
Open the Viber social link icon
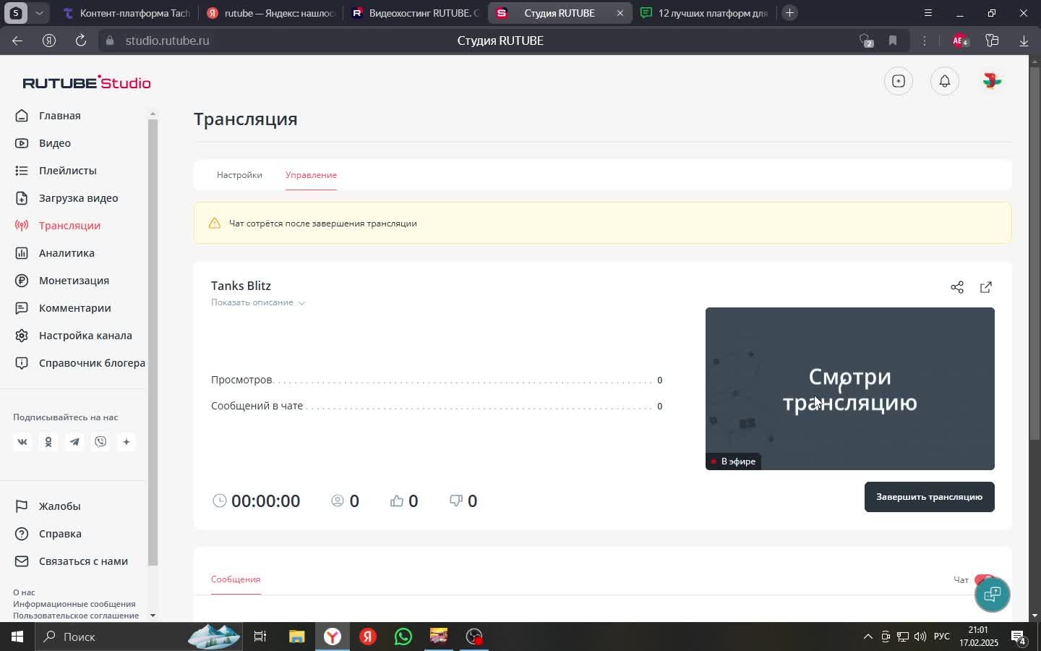tap(100, 442)
